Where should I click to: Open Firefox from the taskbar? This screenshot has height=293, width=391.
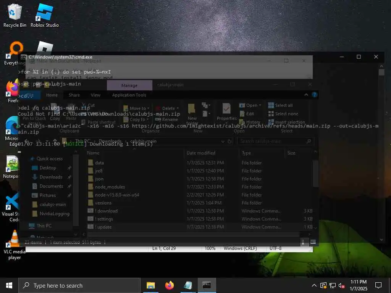(169, 285)
